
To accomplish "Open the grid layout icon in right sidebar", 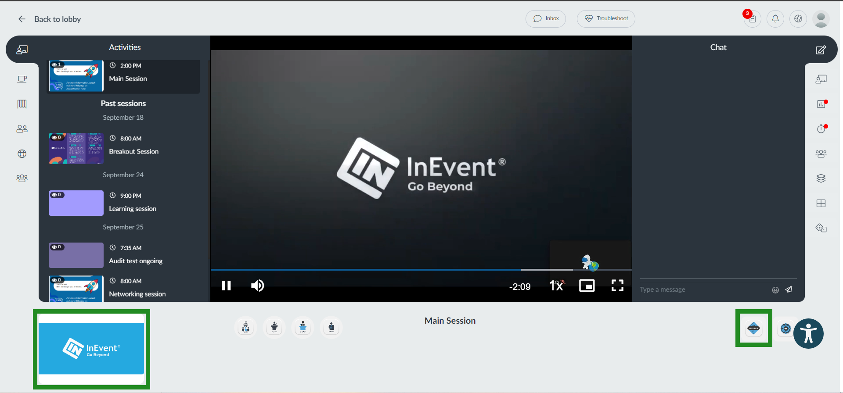I will (821, 203).
